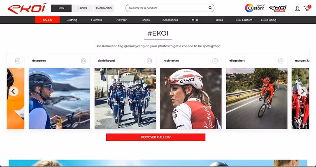Click the Instagram icon on eliegesbert's card
Screen dimensions: 316x167
(x=281, y=61)
